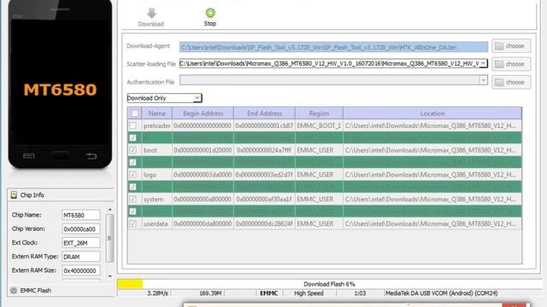Click the Chip Version field 0x0000ca00
Viewport: 547px width, 307px height.
(80, 229)
